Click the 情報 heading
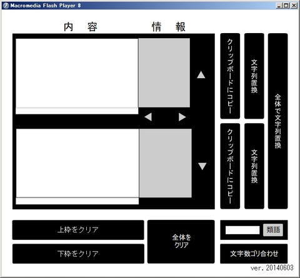This screenshot has width=300, height=278. 169,27
